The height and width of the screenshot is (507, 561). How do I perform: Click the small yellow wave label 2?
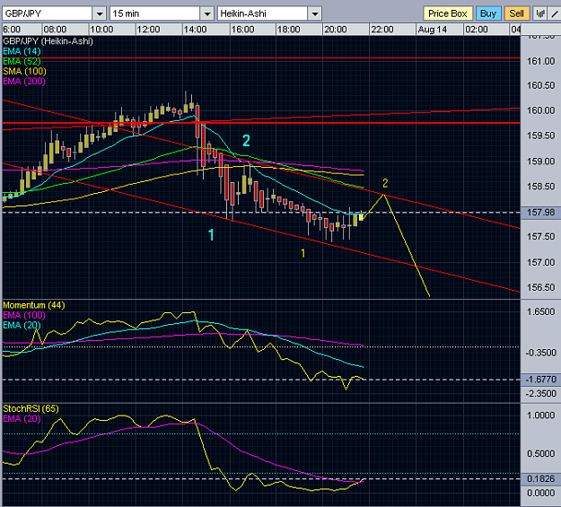point(385,183)
